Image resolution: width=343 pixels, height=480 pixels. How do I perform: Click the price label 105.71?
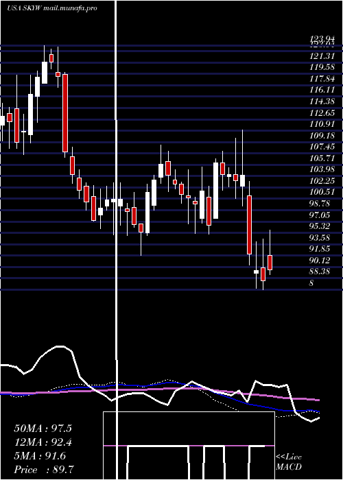[322, 158]
